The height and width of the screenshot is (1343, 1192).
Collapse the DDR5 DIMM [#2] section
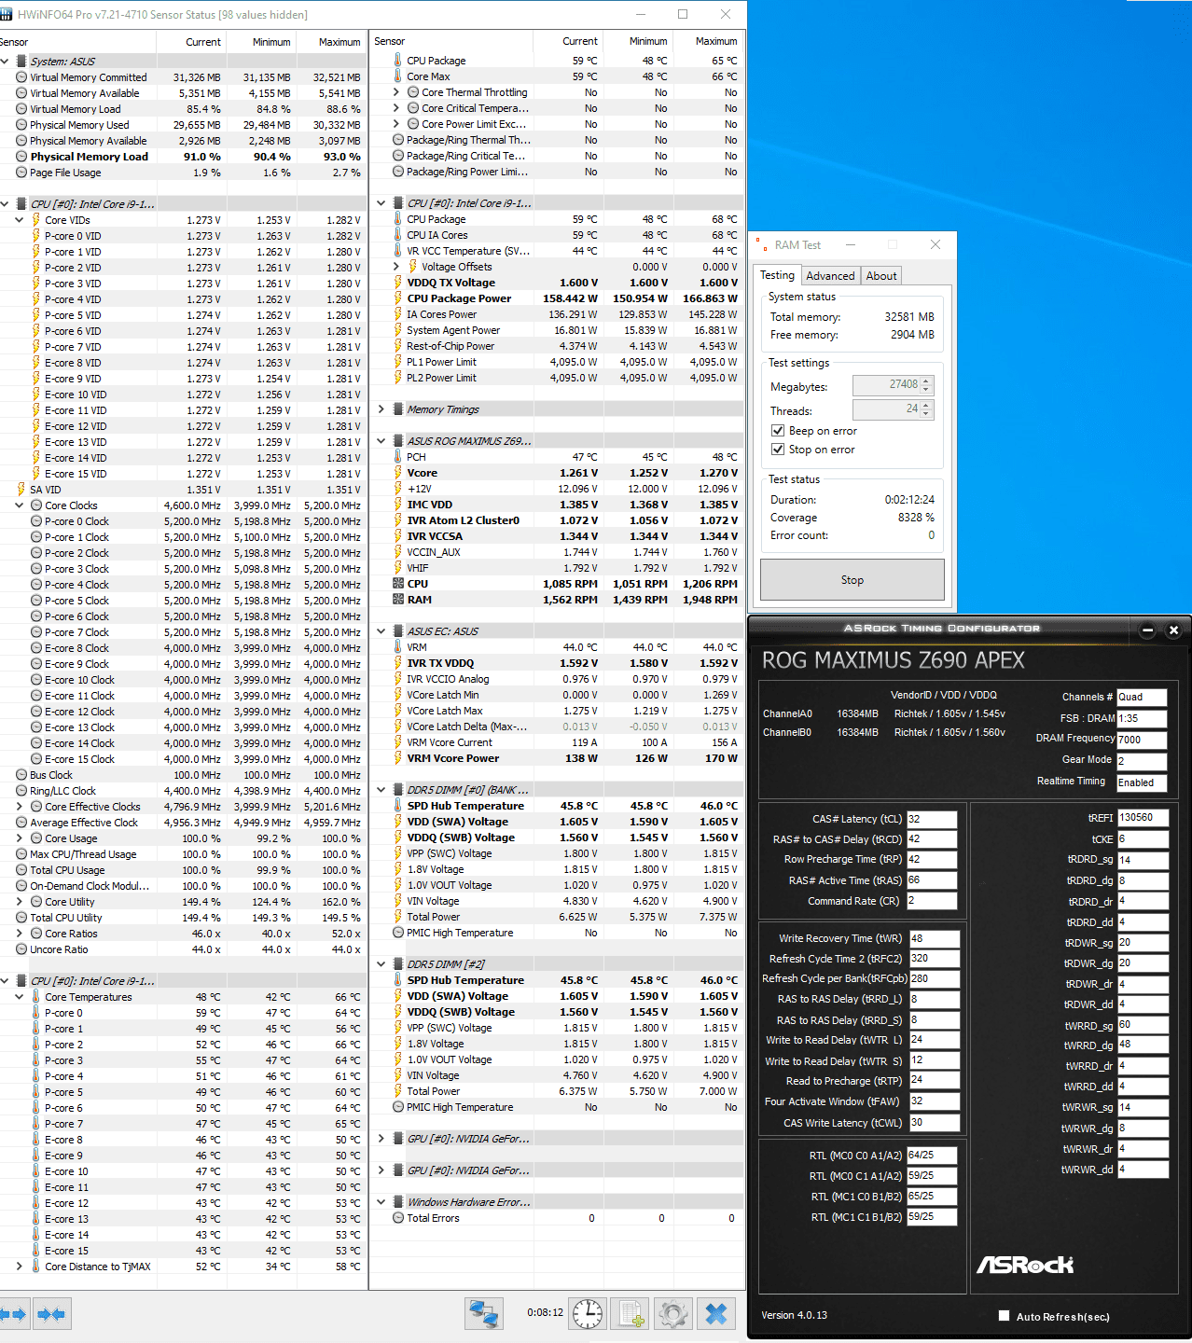click(x=381, y=964)
